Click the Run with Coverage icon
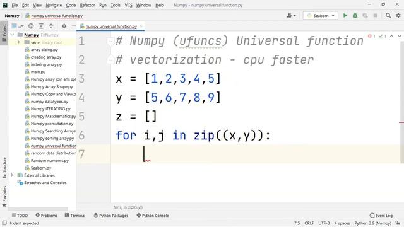This screenshot has width=404, height=227. tap(365, 16)
